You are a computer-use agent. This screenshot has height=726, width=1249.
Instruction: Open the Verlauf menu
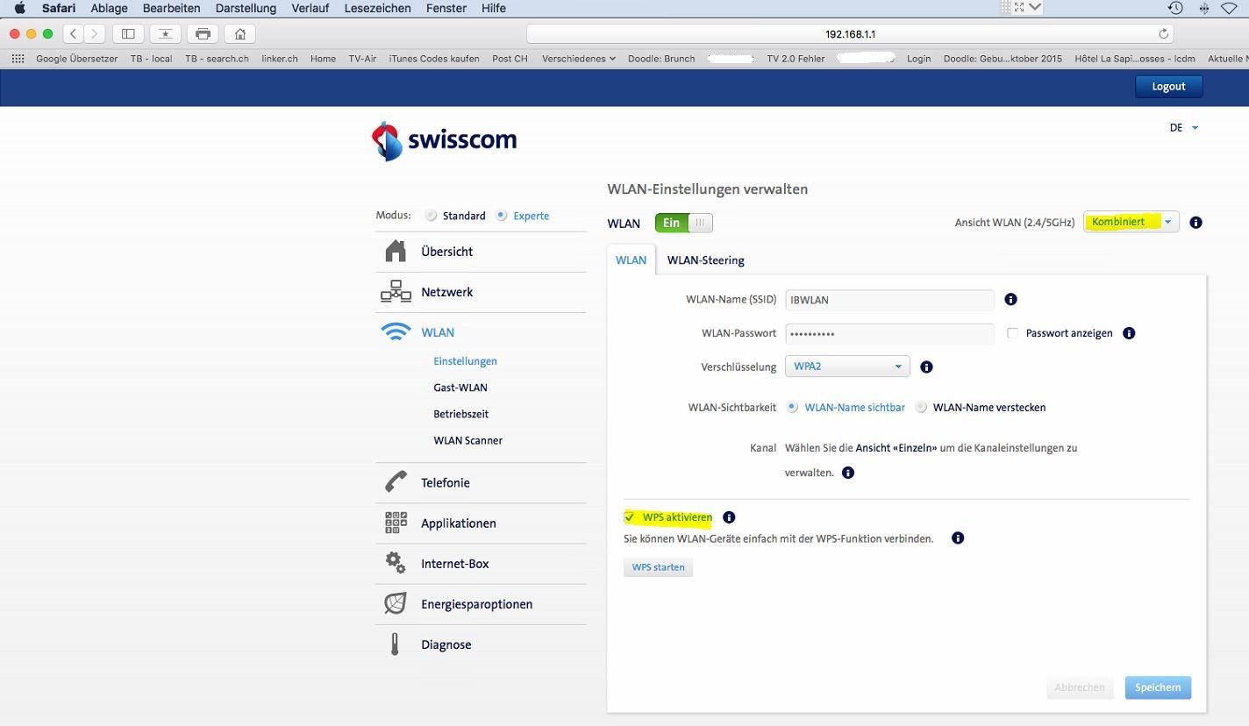tap(310, 8)
